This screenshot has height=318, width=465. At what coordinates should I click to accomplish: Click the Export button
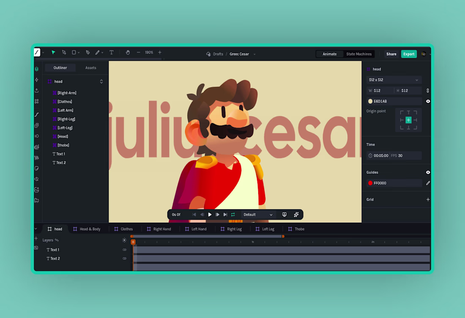409,54
